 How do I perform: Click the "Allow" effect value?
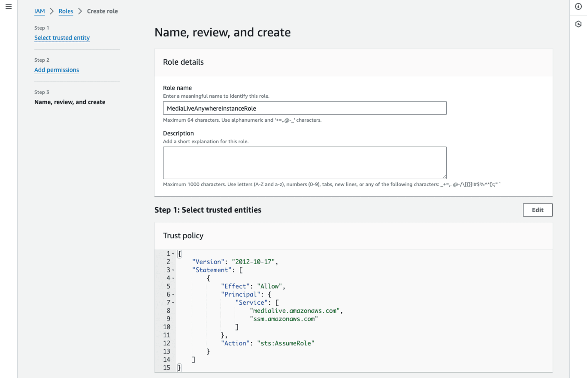(269, 286)
